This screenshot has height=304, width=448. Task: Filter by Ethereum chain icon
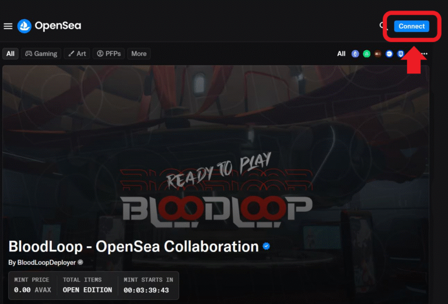(x=355, y=54)
